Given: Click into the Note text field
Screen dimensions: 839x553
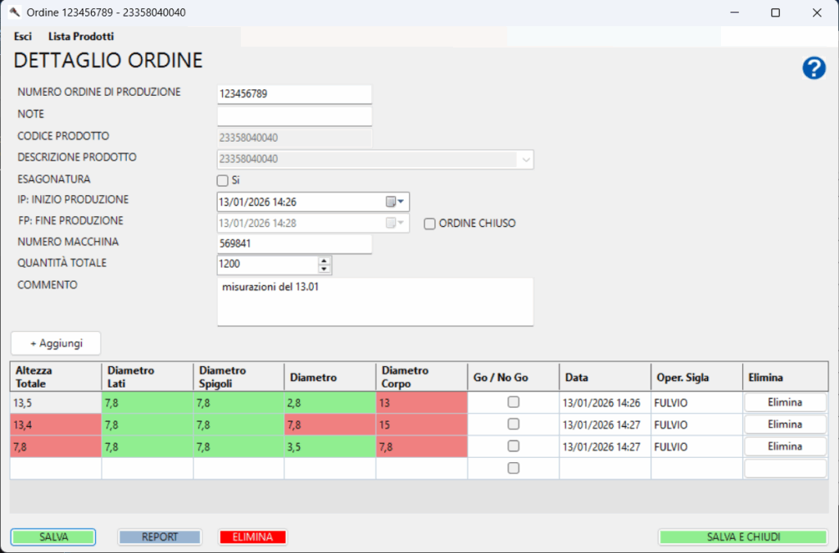Looking at the screenshot, I should pyautogui.click(x=294, y=116).
